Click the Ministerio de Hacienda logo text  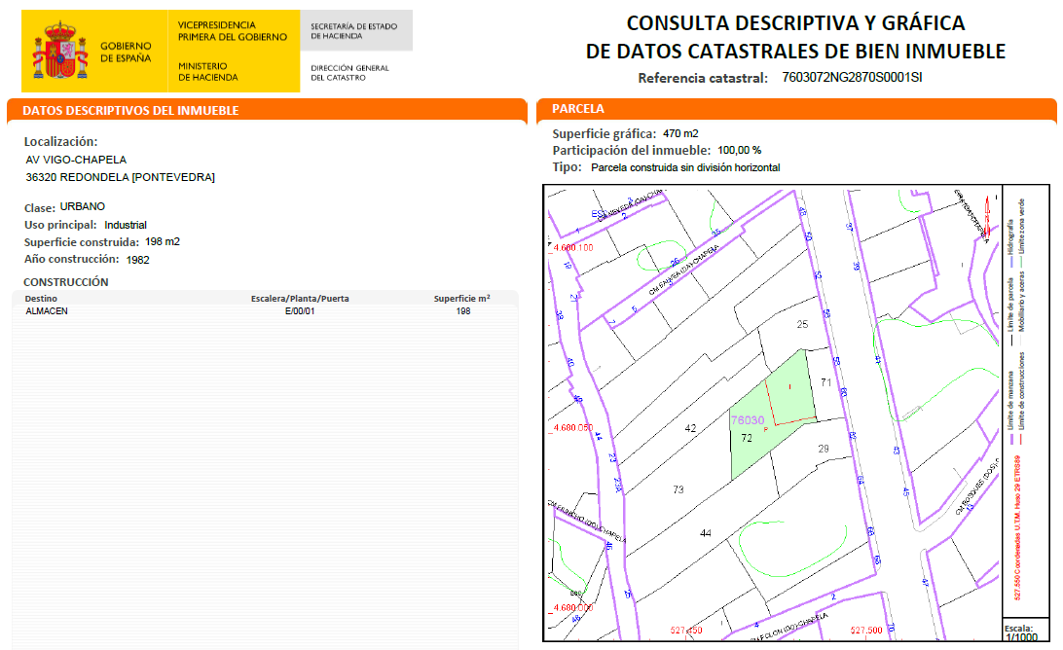click(207, 71)
